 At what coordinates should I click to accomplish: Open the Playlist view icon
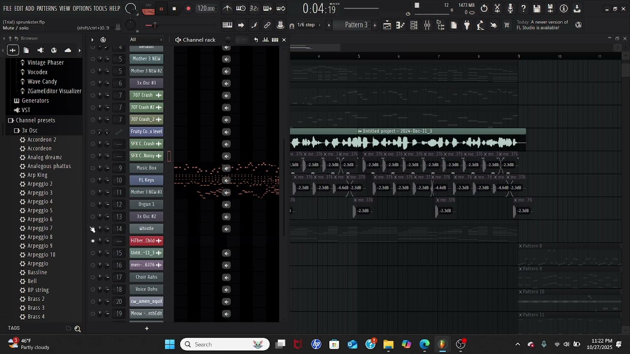pos(387,25)
